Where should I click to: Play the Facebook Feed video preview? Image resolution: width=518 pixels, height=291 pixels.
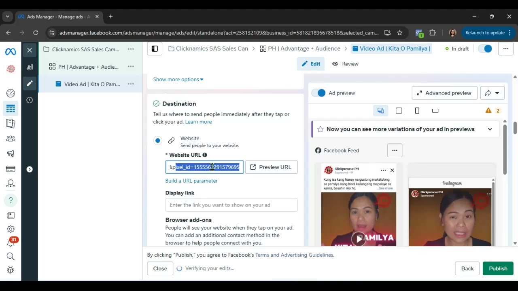click(359, 238)
